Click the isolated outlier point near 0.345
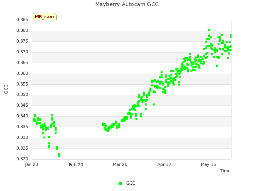 (x=153, y=104)
